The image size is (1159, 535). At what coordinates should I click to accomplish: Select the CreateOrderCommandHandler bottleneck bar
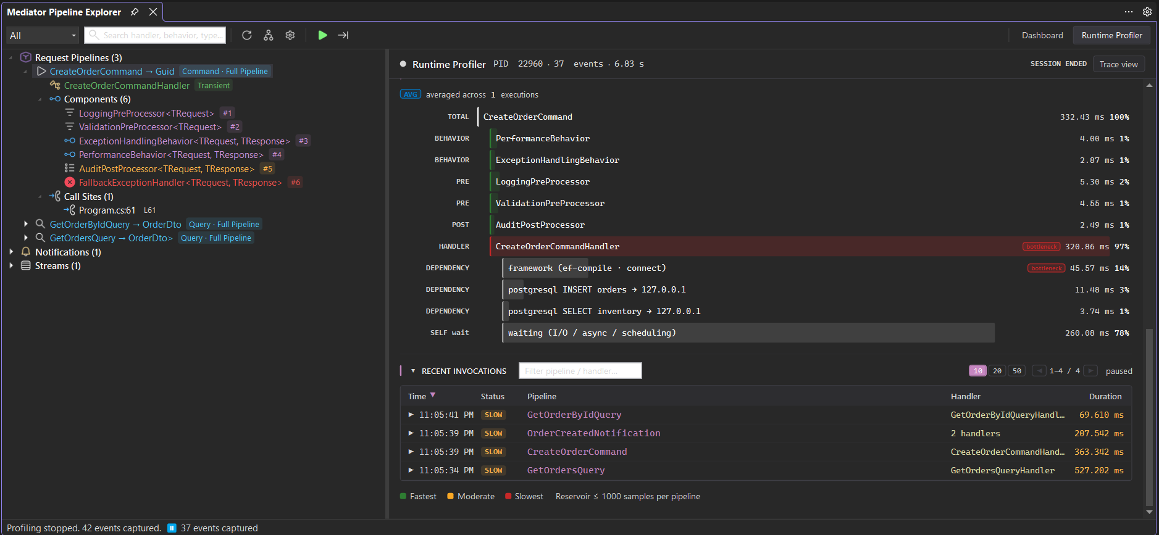[x=800, y=246]
